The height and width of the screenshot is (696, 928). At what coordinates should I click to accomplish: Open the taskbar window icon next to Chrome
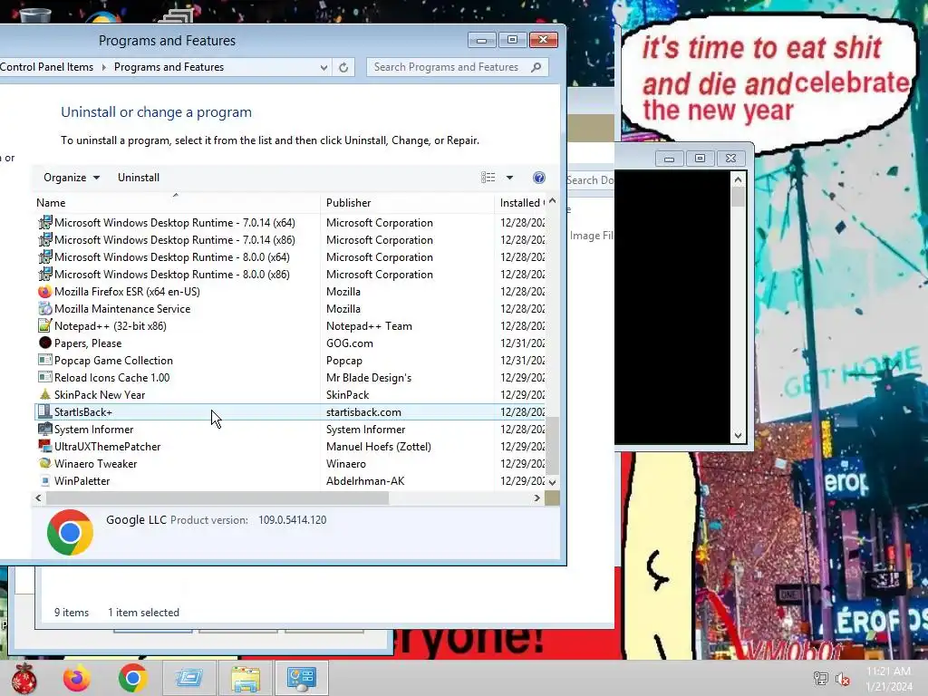[x=188, y=678]
